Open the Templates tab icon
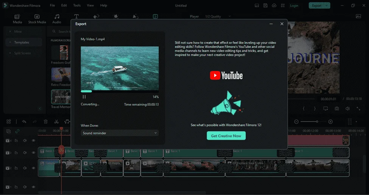The height and width of the screenshot is (195, 369). 155,17
